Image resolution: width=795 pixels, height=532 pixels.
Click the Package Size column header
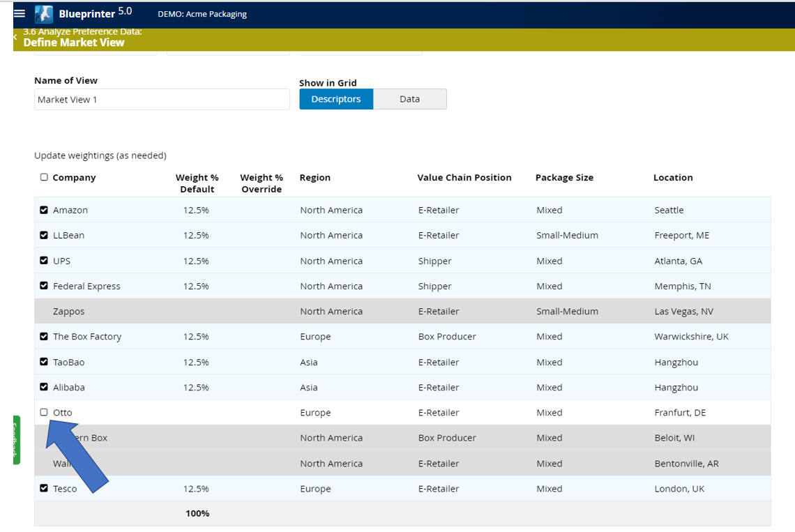tap(564, 178)
